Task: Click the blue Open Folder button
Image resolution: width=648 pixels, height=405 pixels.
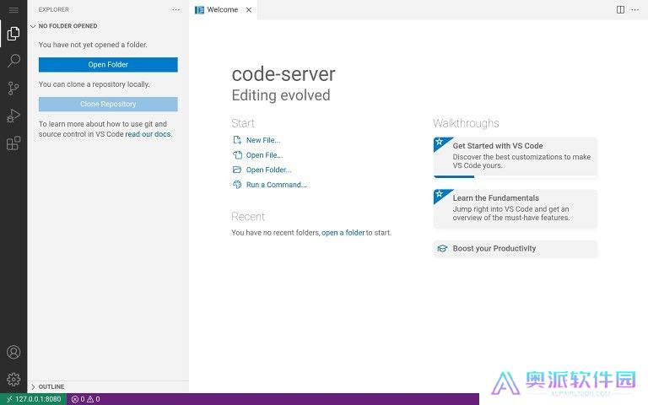Action: click(108, 64)
